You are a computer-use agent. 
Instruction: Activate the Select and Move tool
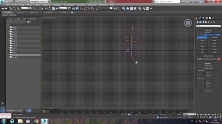(x=46, y=9)
